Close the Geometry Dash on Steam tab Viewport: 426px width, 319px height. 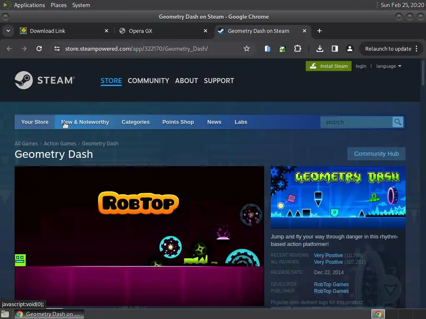pyautogui.click(x=305, y=31)
